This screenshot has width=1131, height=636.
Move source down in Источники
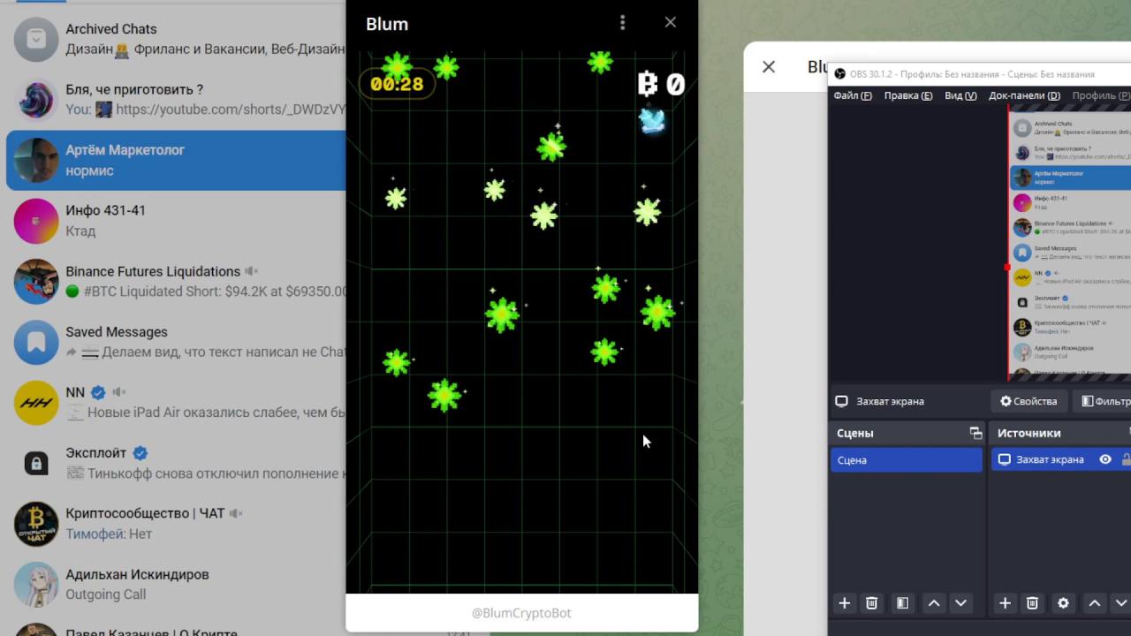tap(1121, 603)
